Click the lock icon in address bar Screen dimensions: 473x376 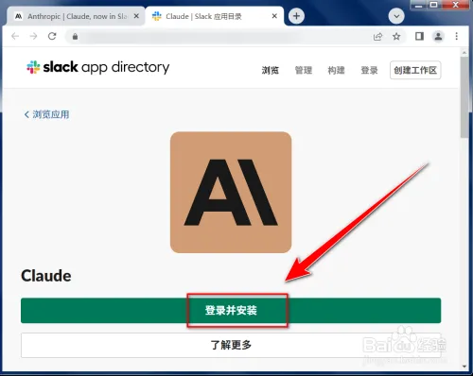click(75, 37)
